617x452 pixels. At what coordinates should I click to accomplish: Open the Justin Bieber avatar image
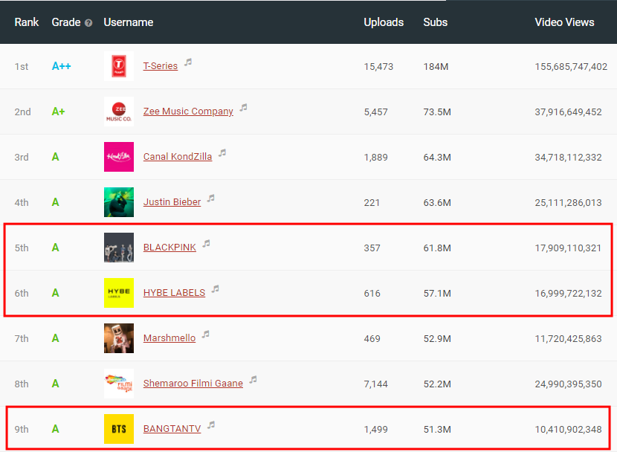coord(119,202)
